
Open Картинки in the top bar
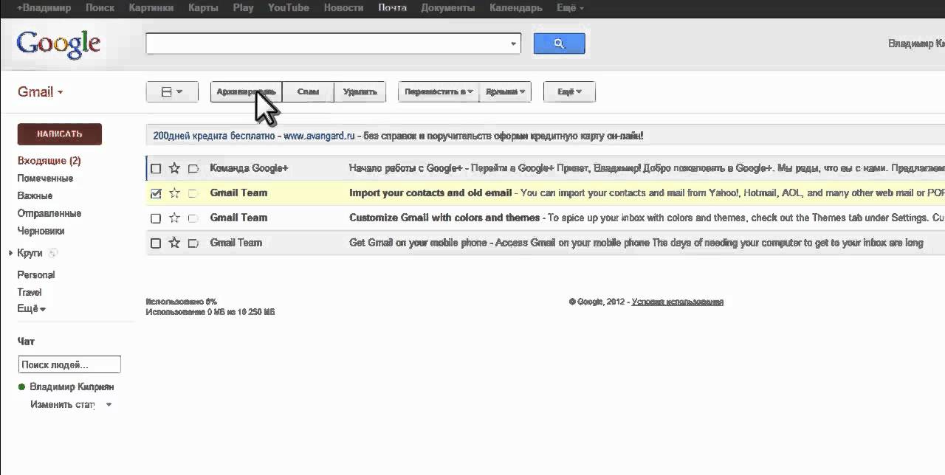tap(151, 8)
